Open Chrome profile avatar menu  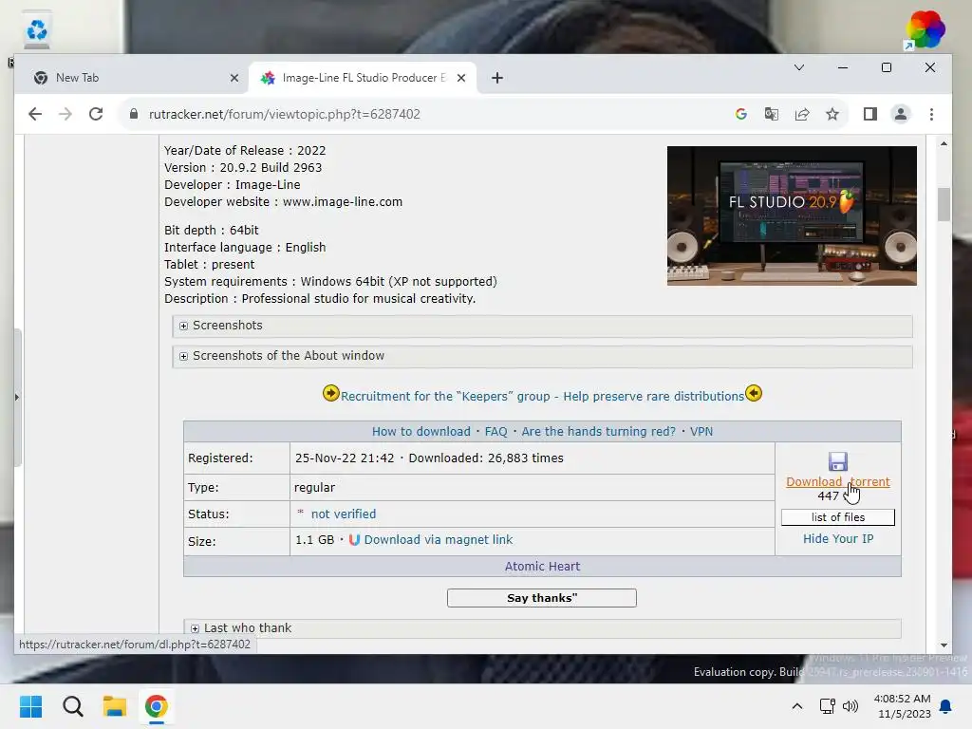click(x=900, y=114)
